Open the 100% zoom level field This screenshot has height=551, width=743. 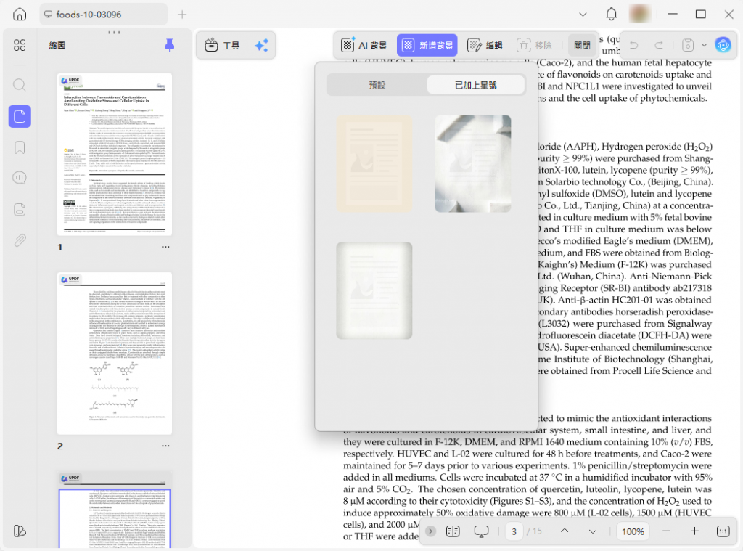point(633,531)
